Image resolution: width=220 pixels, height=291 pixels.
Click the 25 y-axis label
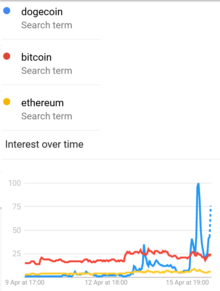pos(17,254)
